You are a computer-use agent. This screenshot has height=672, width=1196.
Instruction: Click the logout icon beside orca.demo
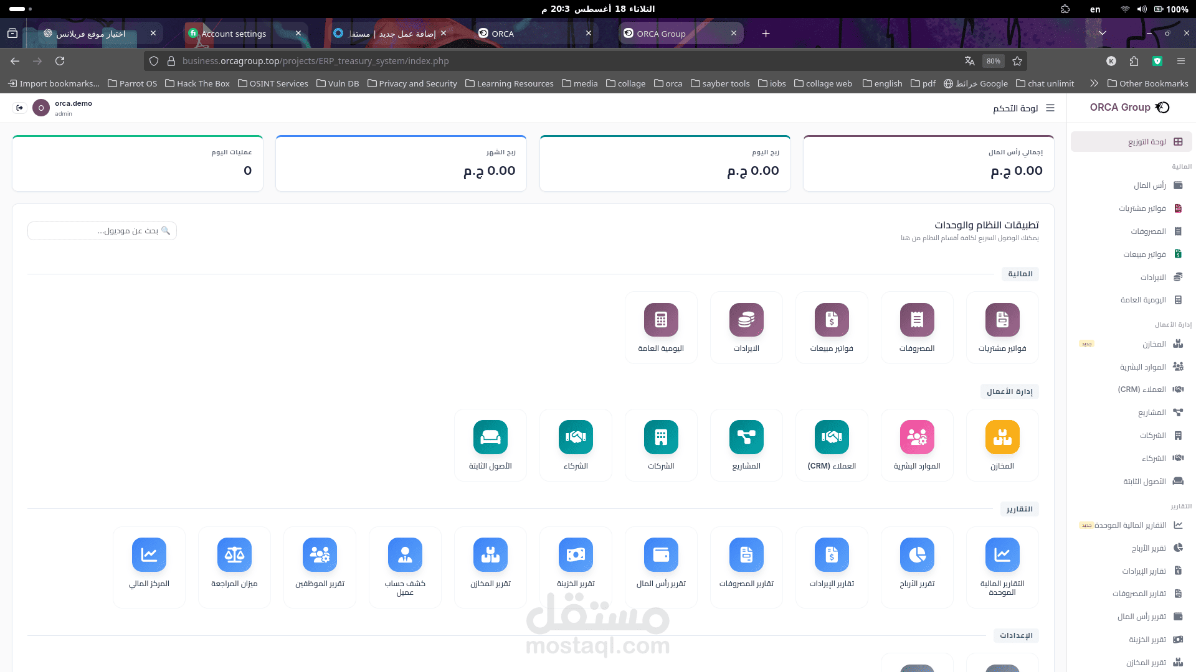coord(20,108)
